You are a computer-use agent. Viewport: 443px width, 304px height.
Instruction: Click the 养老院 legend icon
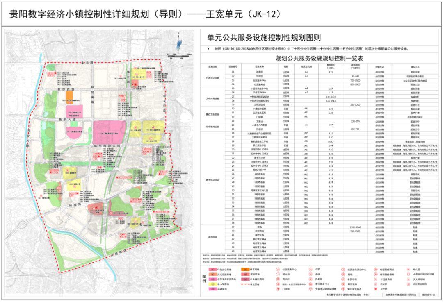tap(311, 279)
